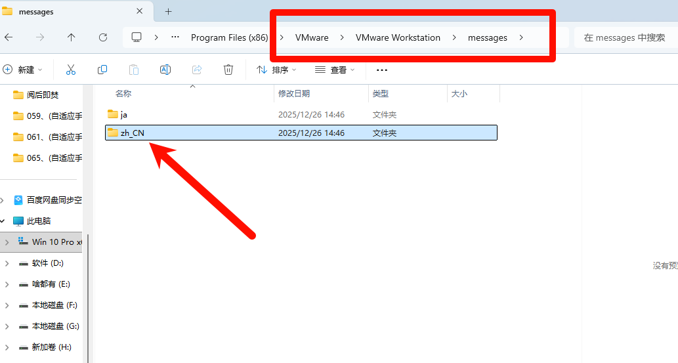The height and width of the screenshot is (363, 678).
Task: Select the ja folder
Action: pyautogui.click(x=123, y=114)
